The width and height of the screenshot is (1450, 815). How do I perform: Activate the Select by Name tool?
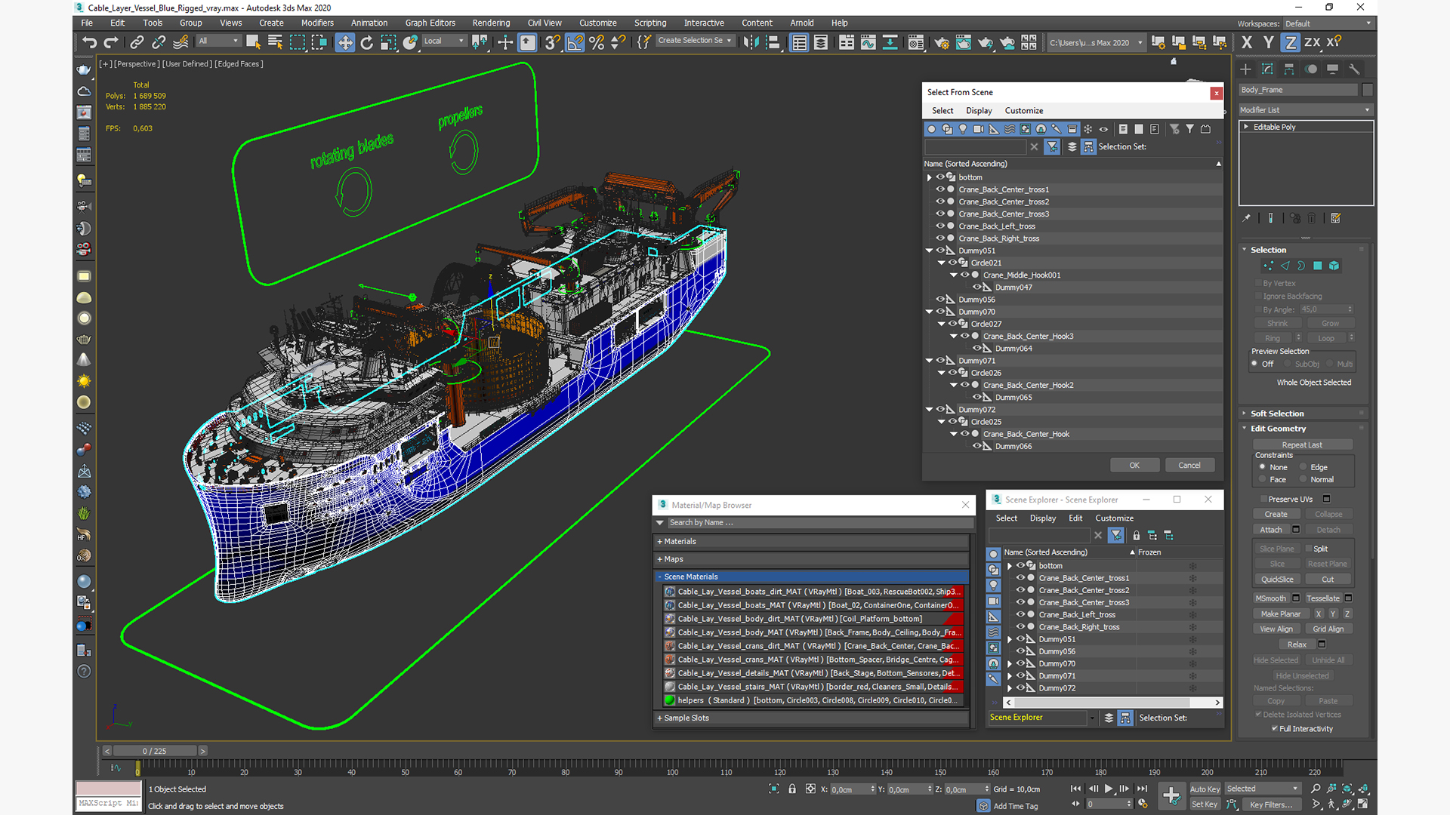[275, 42]
